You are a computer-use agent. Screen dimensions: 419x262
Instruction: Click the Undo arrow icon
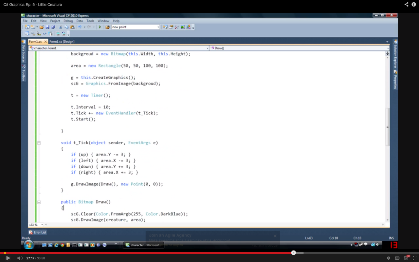coord(80,27)
